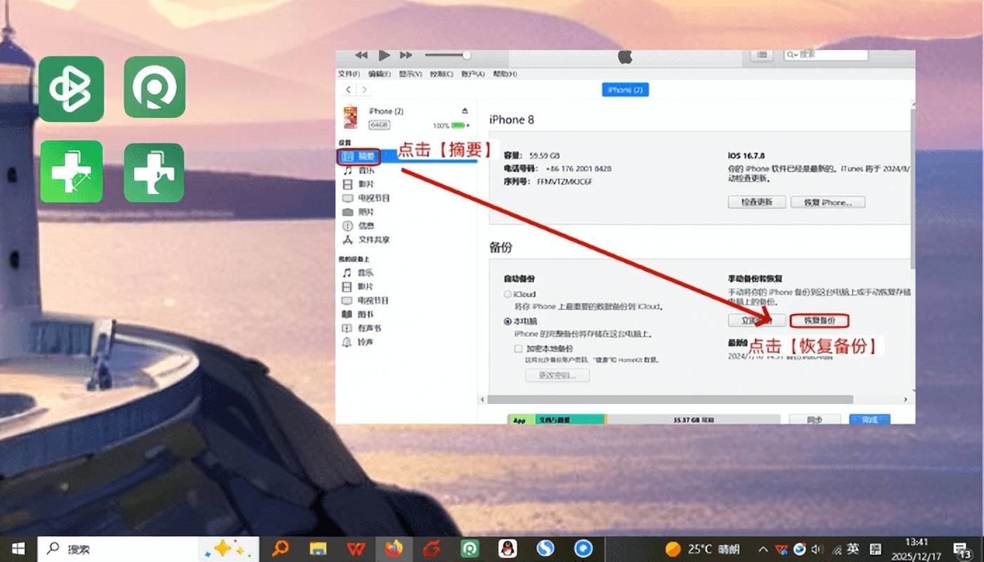Tick the 加密本地备份 checkbox
Screen dimensions: 984x562
pos(519,348)
